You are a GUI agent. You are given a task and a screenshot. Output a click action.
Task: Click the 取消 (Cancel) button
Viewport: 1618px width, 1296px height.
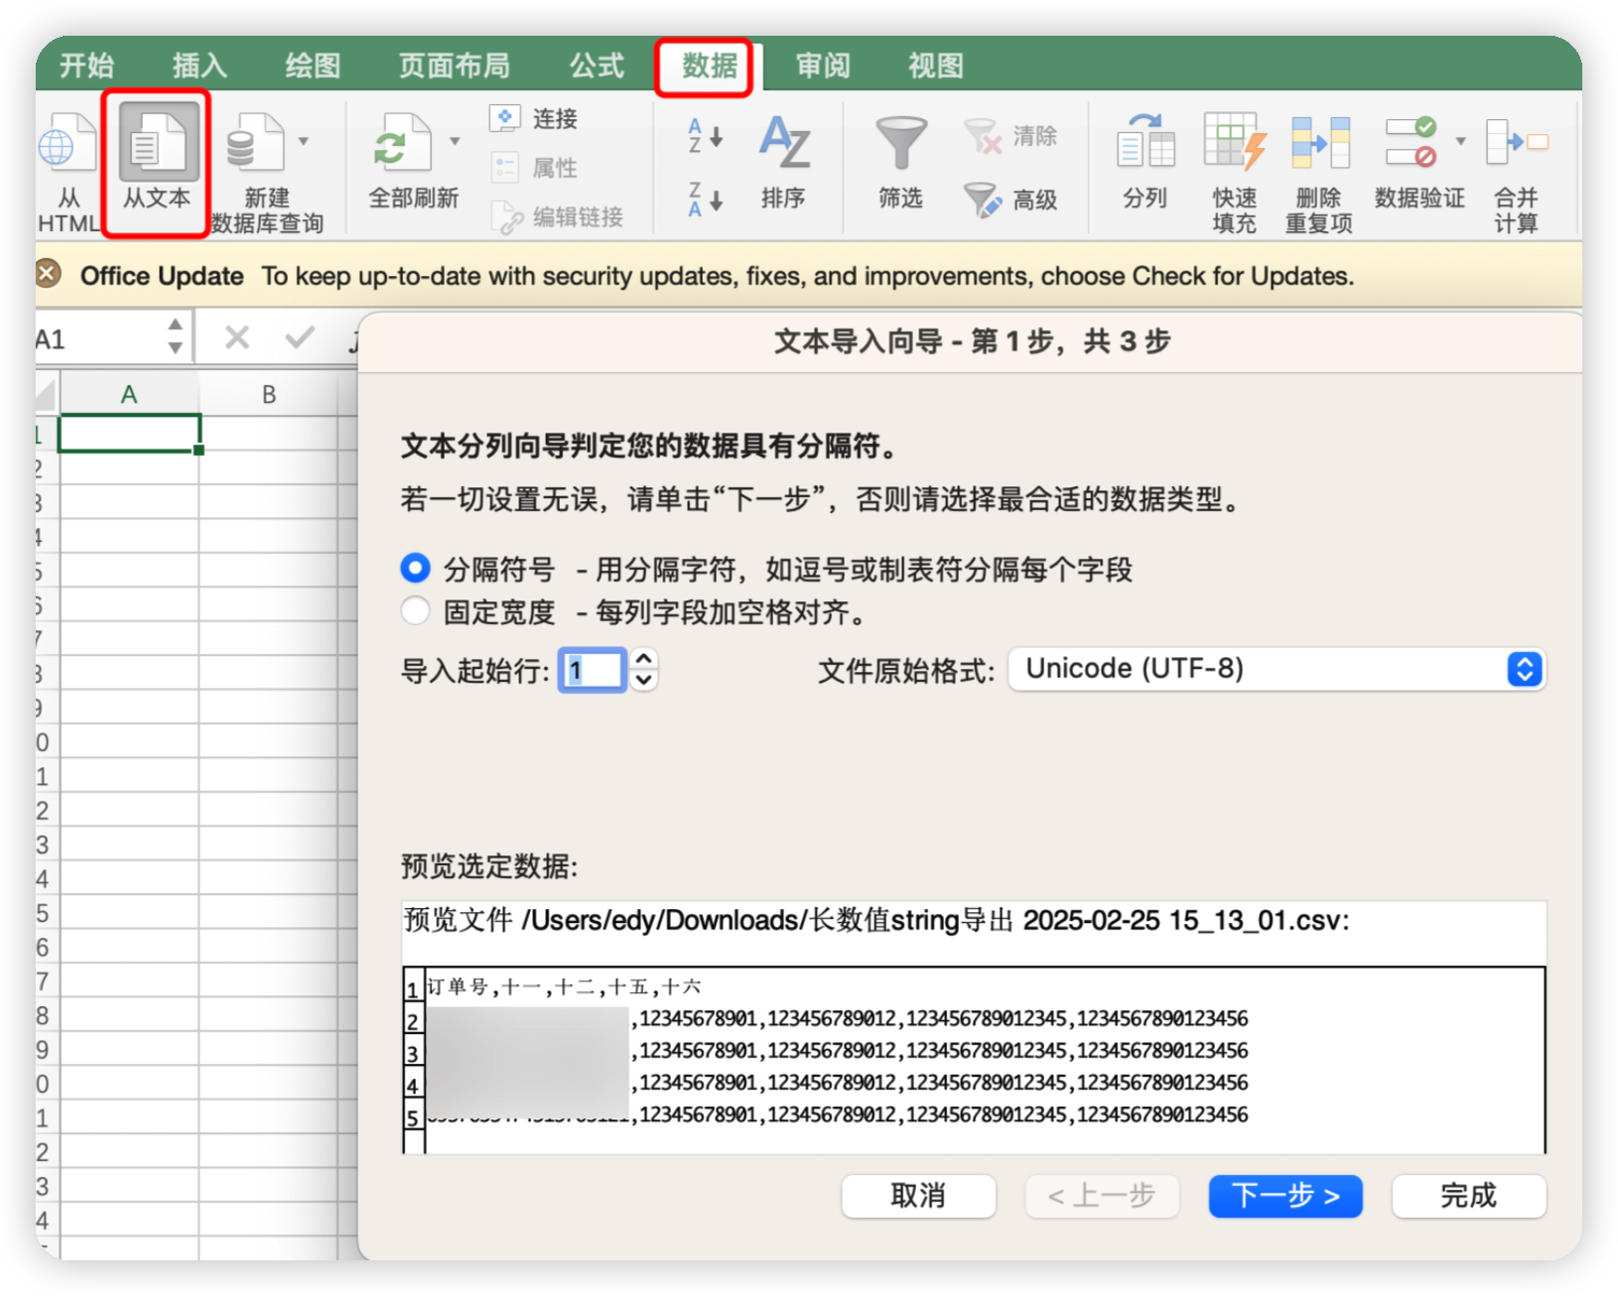[918, 1196]
